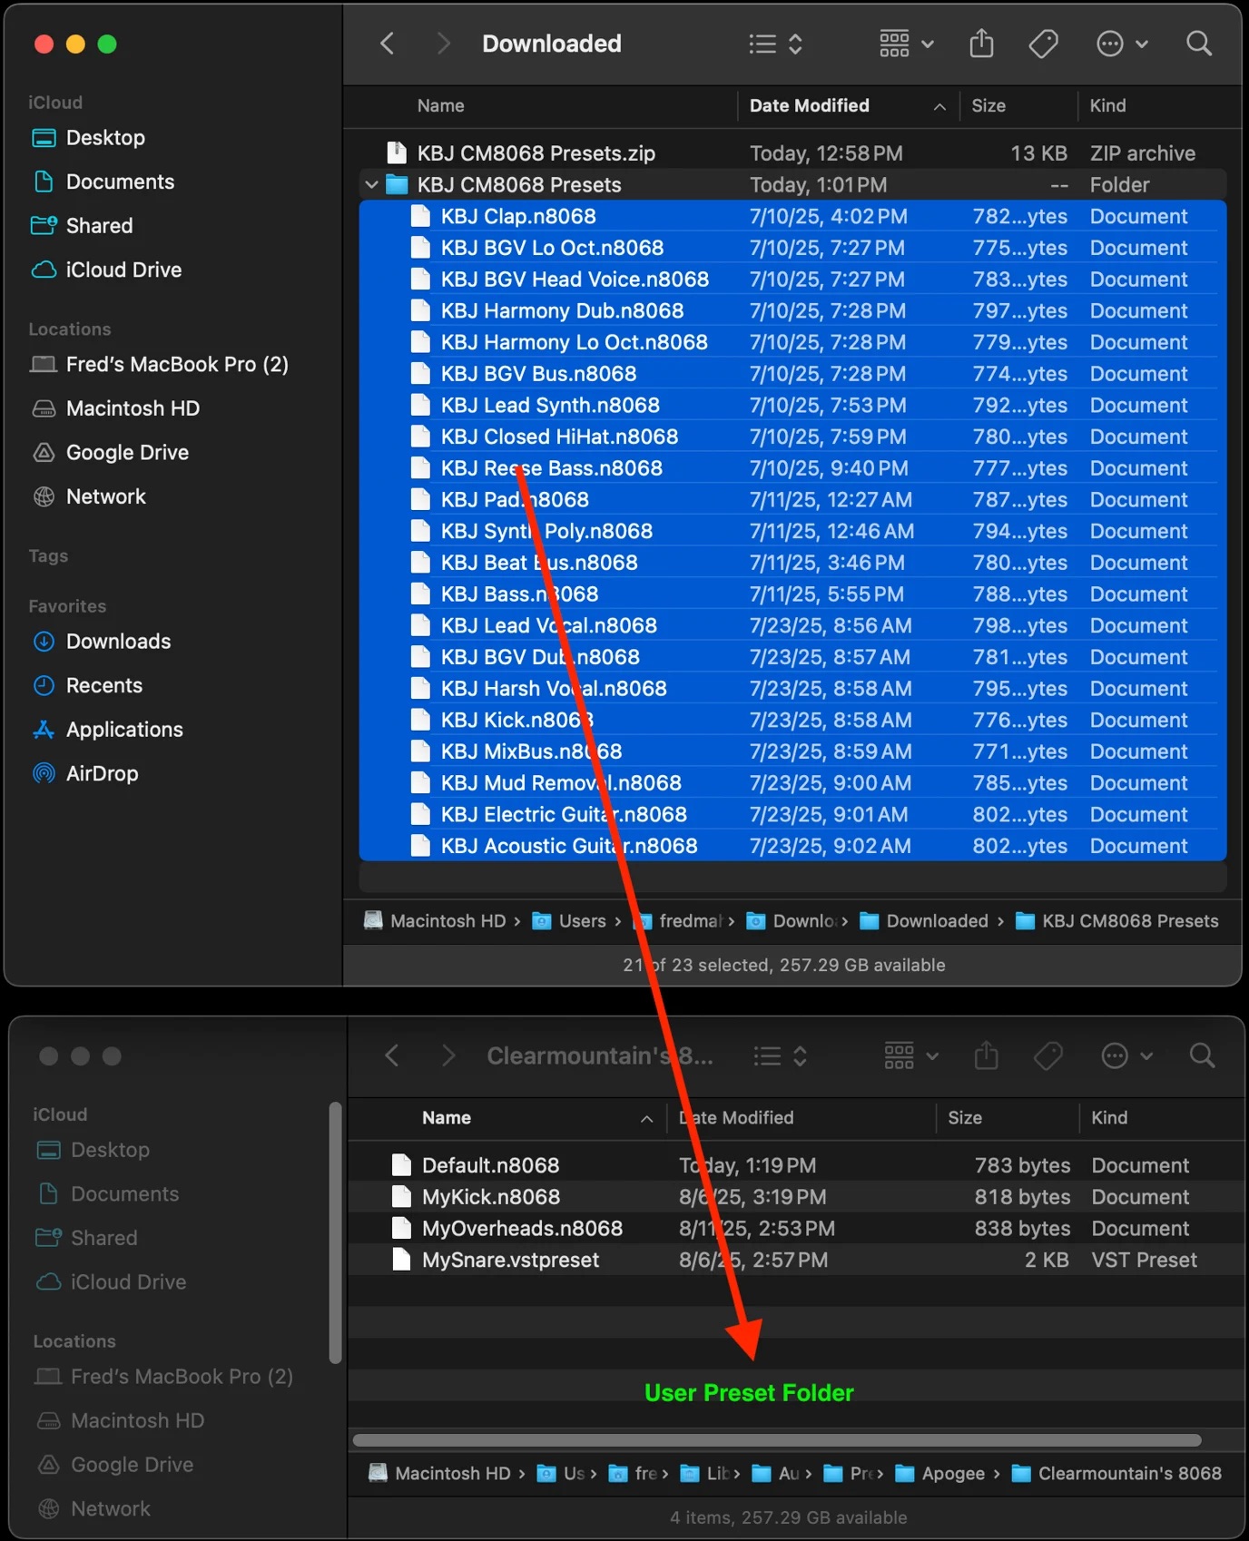The height and width of the screenshot is (1541, 1249).
Task: Click Search icon in Clearmountain's window
Action: (1203, 1055)
